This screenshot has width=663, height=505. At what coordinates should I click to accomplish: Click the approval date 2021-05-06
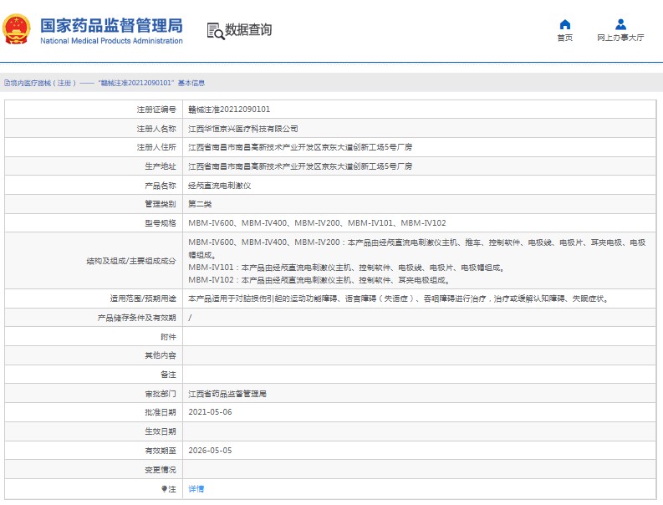click(x=210, y=412)
